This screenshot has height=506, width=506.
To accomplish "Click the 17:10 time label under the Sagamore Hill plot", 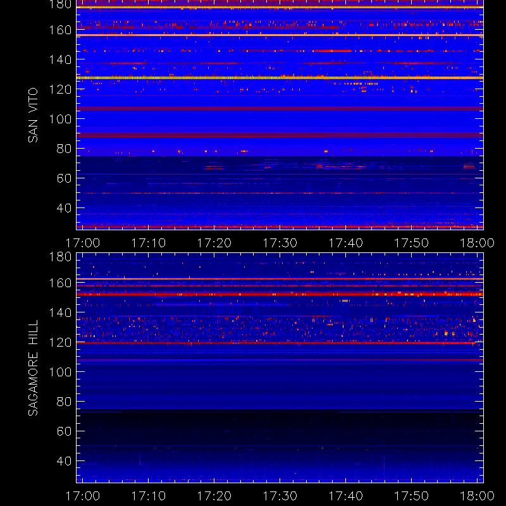I will coord(149,496).
